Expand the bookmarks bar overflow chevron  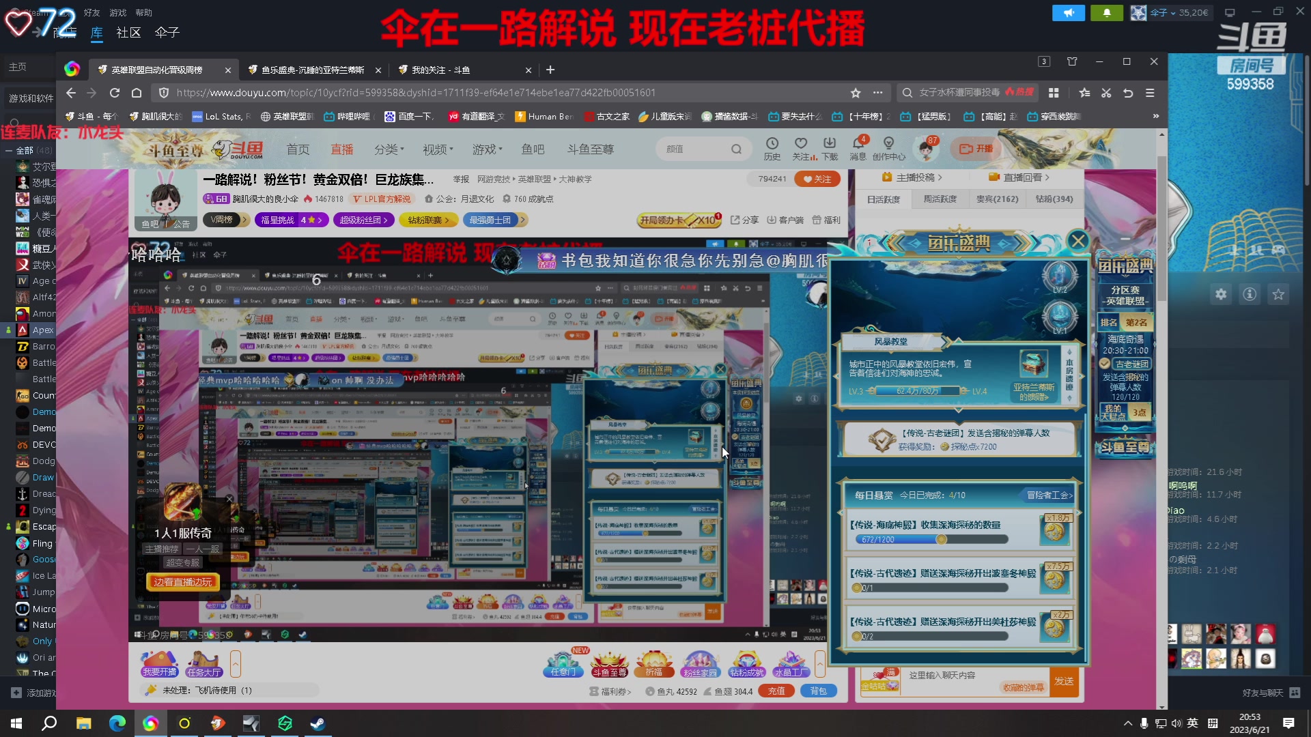(x=1155, y=116)
